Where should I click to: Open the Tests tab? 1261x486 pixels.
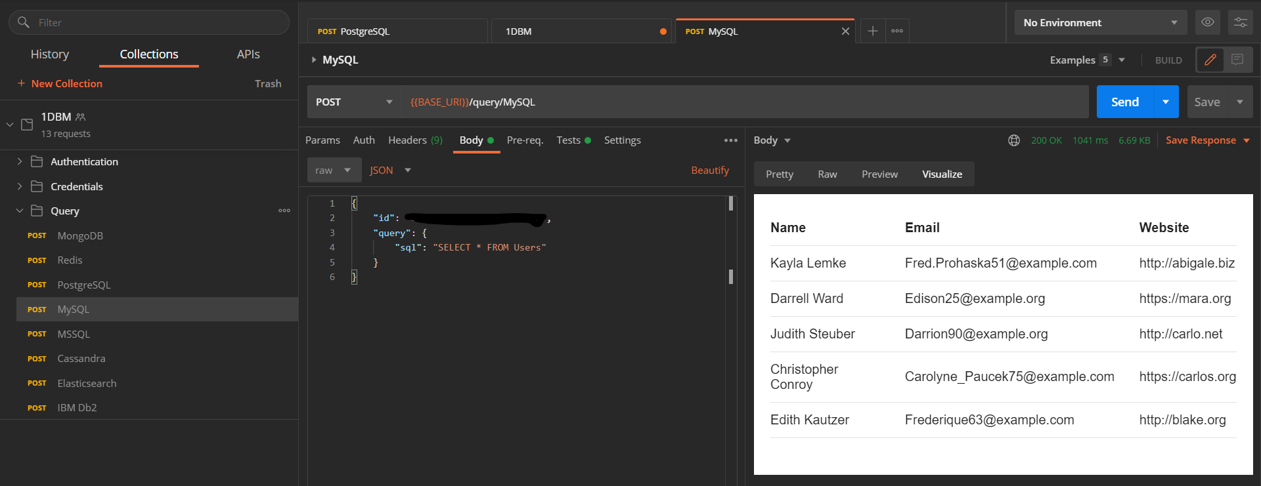click(x=573, y=140)
